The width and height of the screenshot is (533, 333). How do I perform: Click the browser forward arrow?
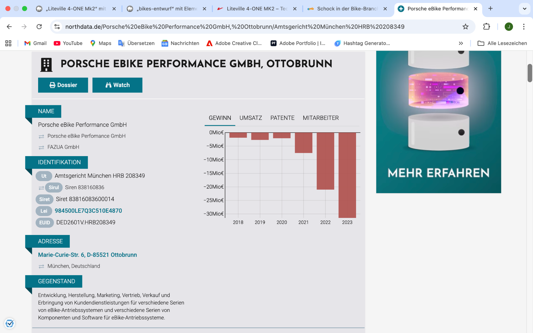pyautogui.click(x=24, y=27)
